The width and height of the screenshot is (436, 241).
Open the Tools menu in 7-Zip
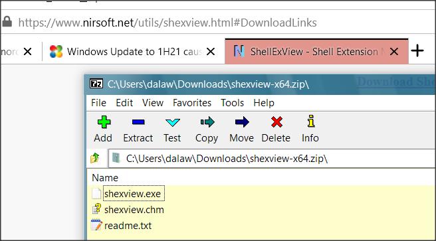point(232,103)
